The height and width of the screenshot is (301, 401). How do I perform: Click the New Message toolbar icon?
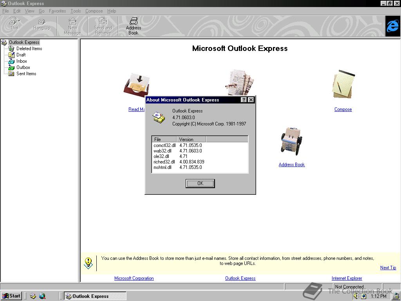click(72, 26)
